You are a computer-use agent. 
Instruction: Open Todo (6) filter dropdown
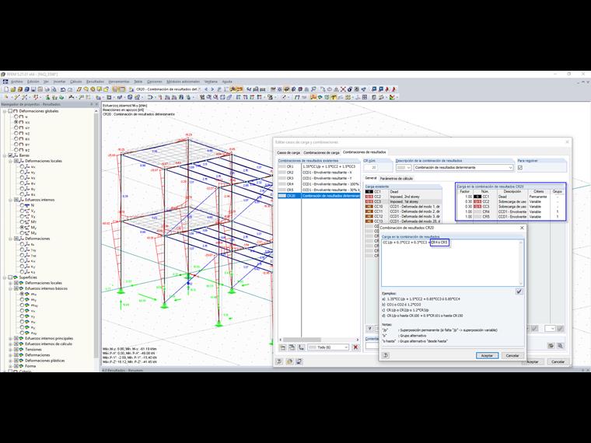(x=346, y=347)
